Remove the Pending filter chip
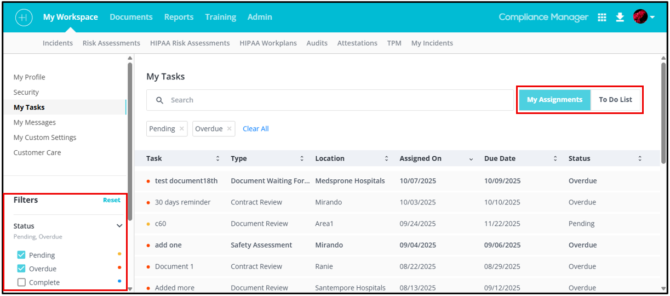This screenshot has width=670, height=296. [182, 129]
